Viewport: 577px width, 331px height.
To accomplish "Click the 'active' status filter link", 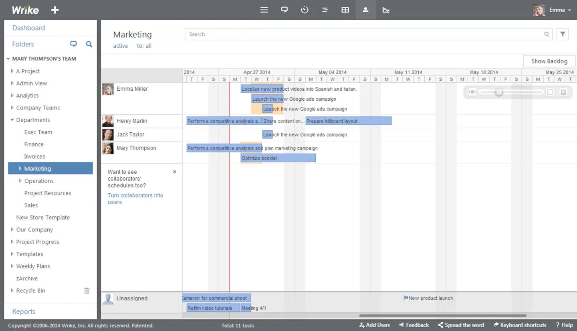I will pyautogui.click(x=121, y=46).
